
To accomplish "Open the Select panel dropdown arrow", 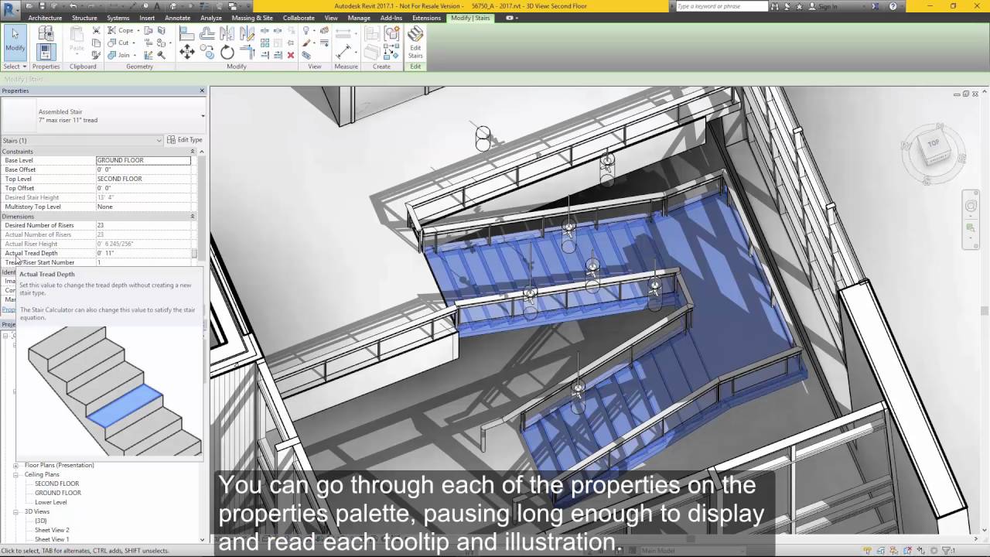I will pos(25,67).
